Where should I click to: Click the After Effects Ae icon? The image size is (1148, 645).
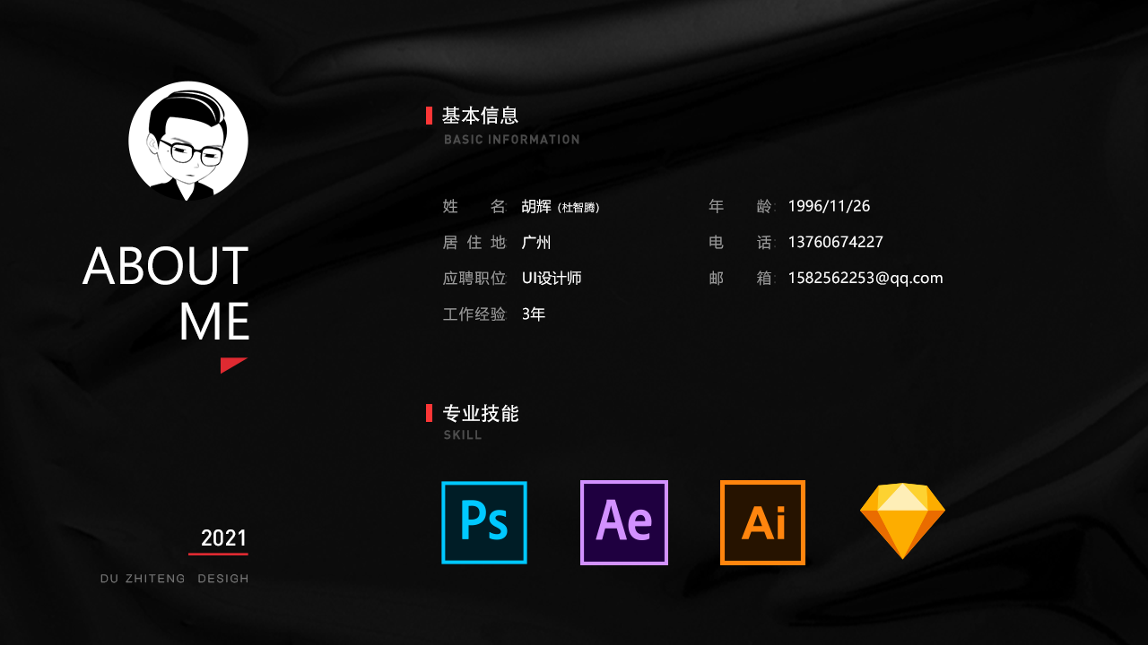click(x=624, y=522)
